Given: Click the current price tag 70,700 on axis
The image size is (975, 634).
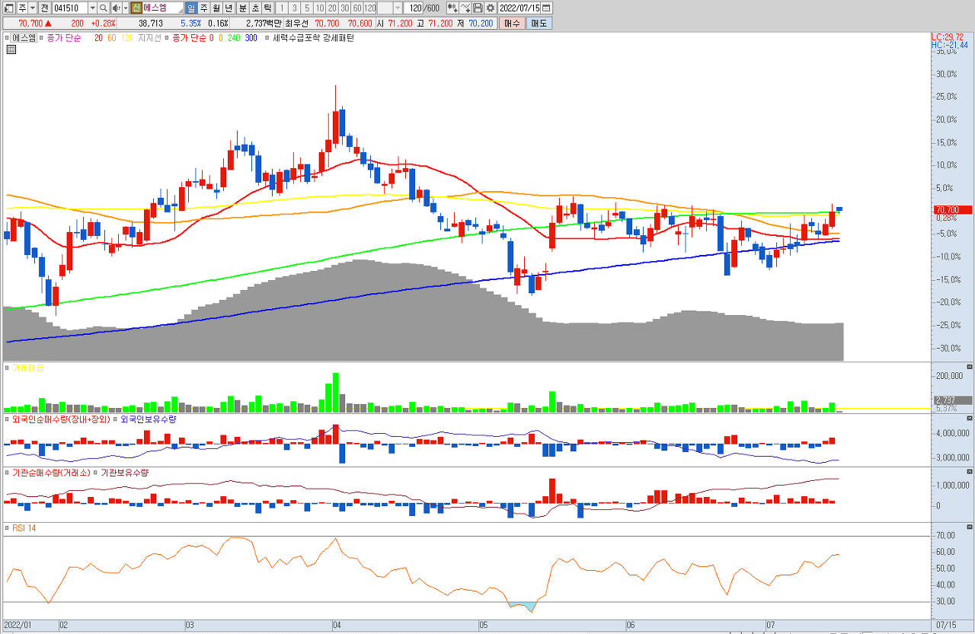Looking at the screenshot, I should click(x=953, y=209).
